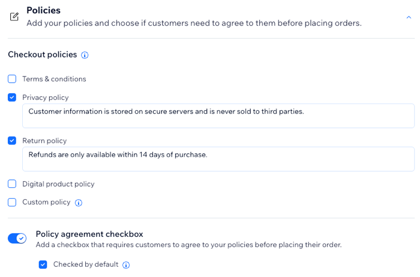Collapse the Policies section chevron
The image size is (420, 277).
(409, 17)
